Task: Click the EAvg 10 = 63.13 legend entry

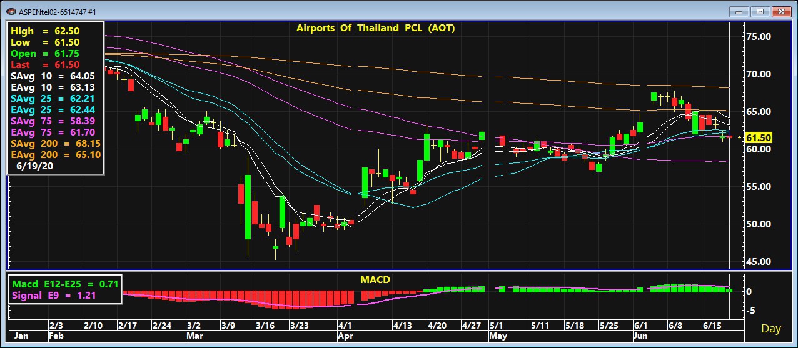Action: tap(53, 87)
